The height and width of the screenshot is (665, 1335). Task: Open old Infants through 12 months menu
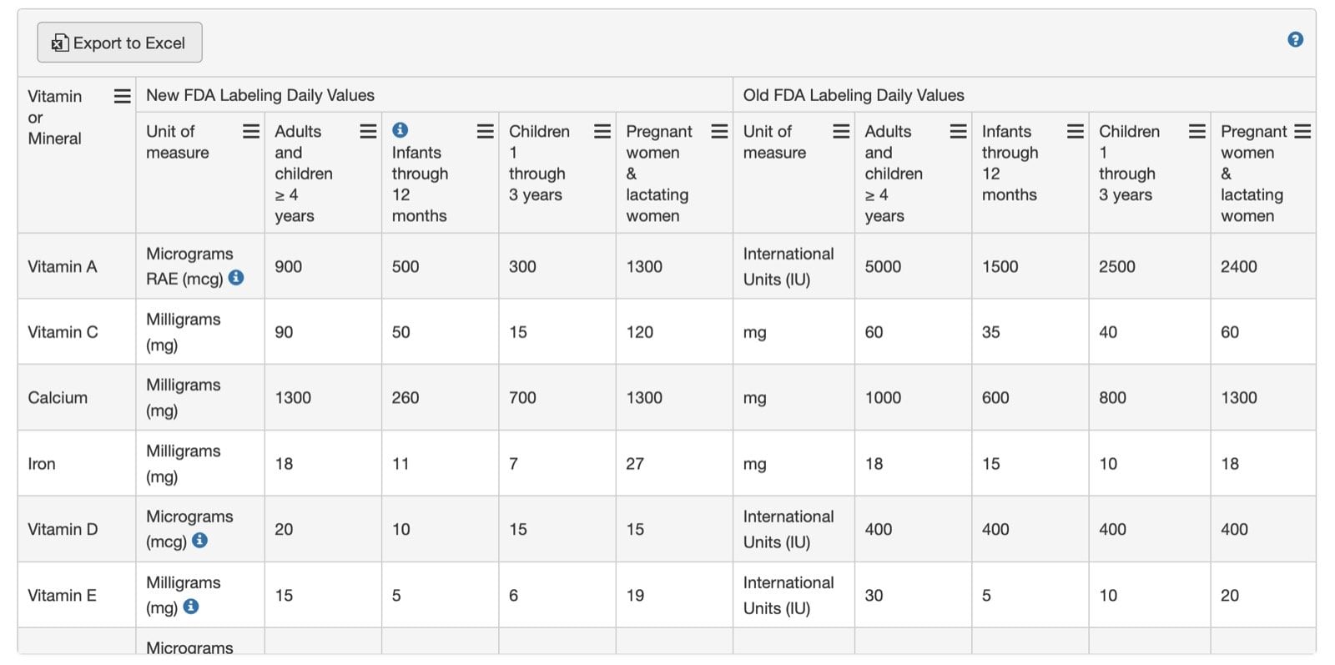pos(1076,131)
